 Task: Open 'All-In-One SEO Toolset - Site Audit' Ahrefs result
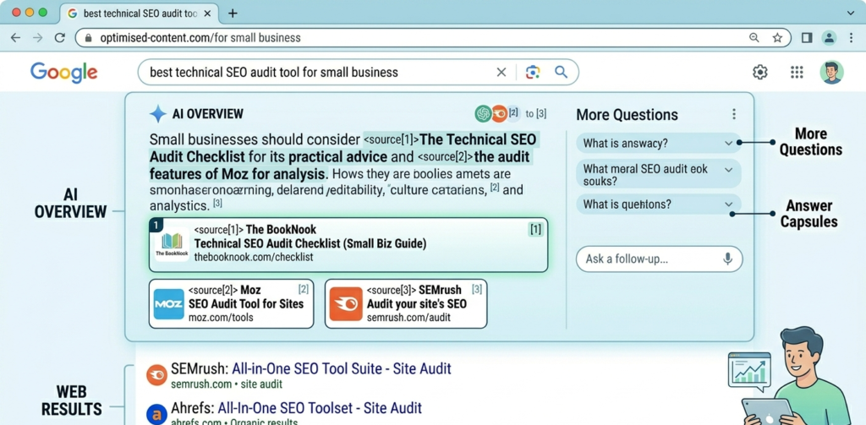(x=320, y=408)
